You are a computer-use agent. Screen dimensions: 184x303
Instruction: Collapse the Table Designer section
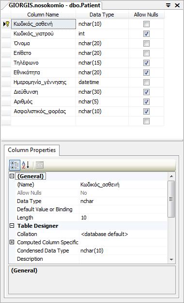pos(12,225)
